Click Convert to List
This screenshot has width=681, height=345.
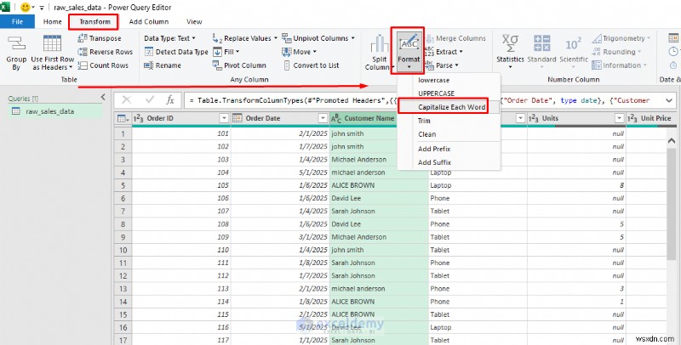point(311,65)
